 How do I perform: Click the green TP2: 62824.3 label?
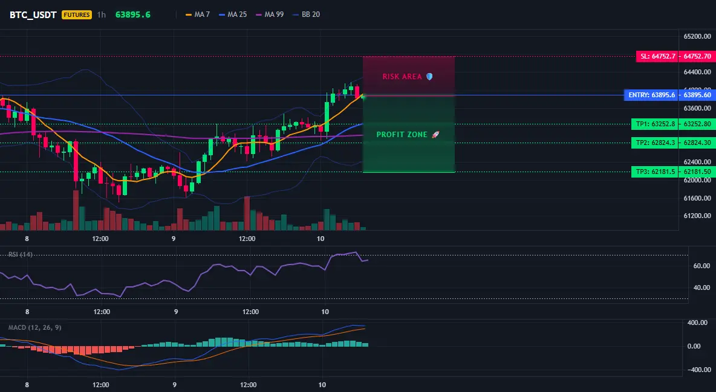click(655, 143)
